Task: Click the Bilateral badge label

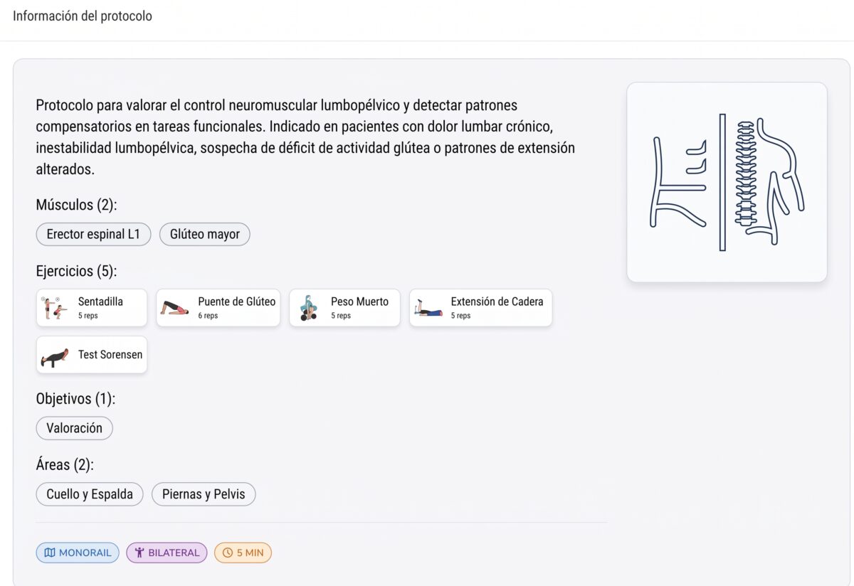Action: click(x=174, y=553)
